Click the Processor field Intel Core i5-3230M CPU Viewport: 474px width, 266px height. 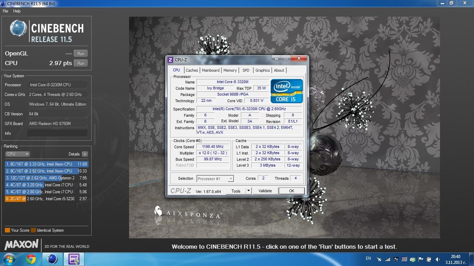pos(58,85)
